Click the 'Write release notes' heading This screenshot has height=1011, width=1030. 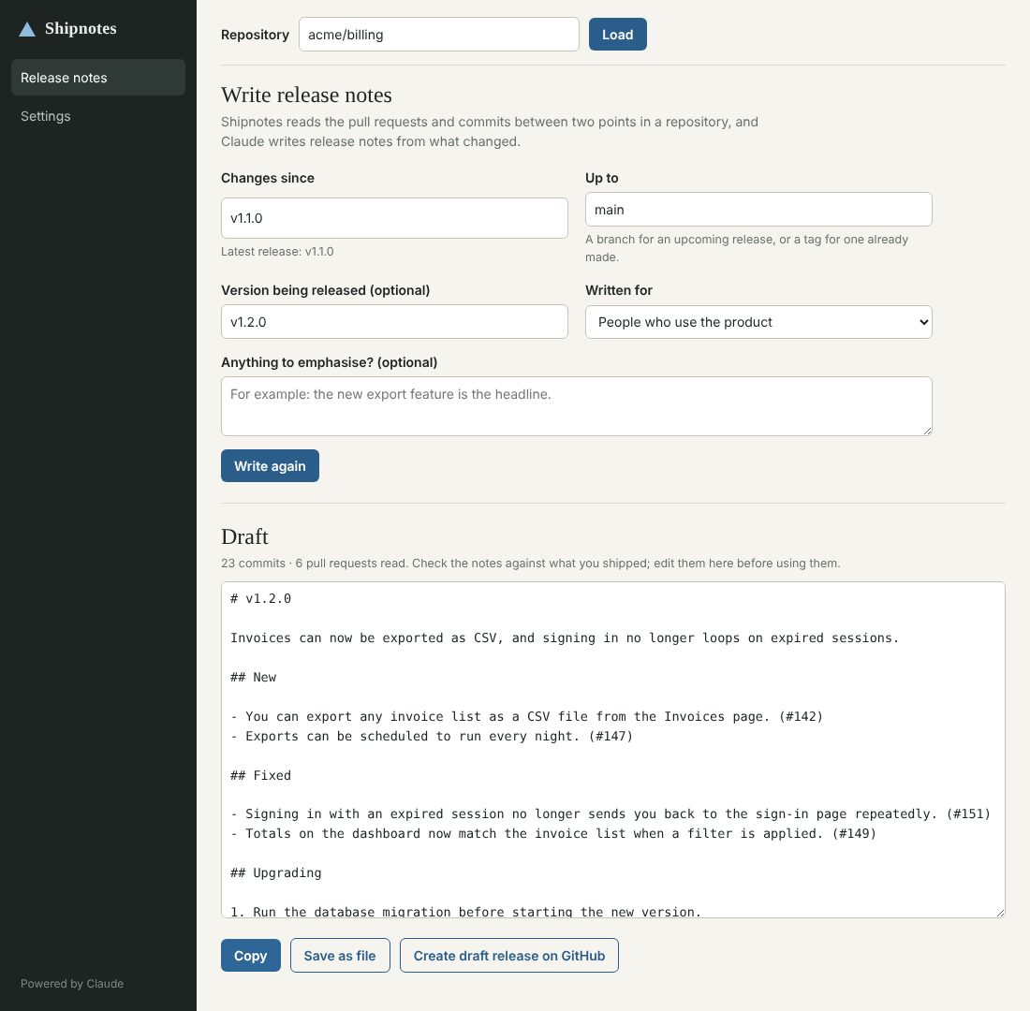(x=307, y=95)
